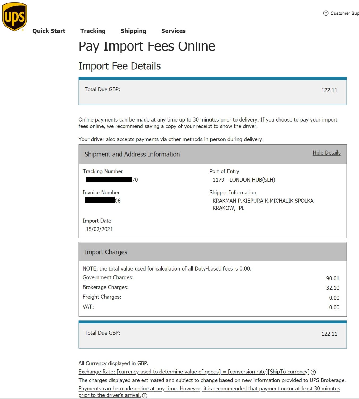Image resolution: width=359 pixels, height=399 pixels.
Task: Click the Government Charges amount 90.01
Action: pyautogui.click(x=332, y=278)
